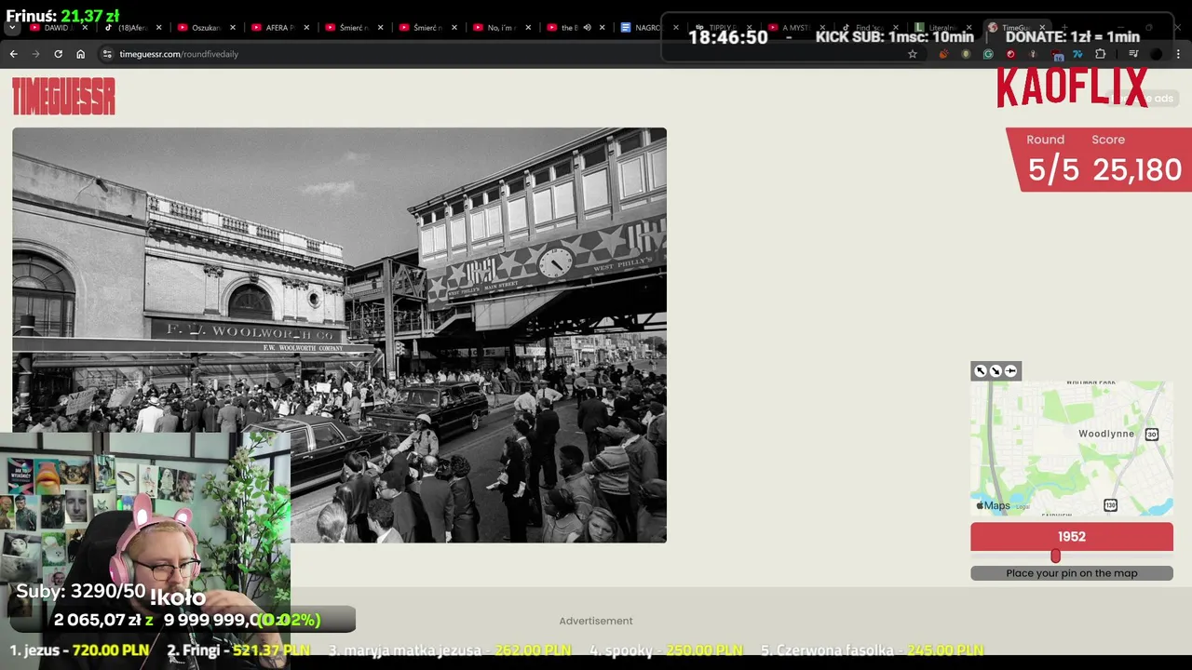Open the blue 7tv extension icon
Screen dimensions: 1192x670
coord(1077,54)
